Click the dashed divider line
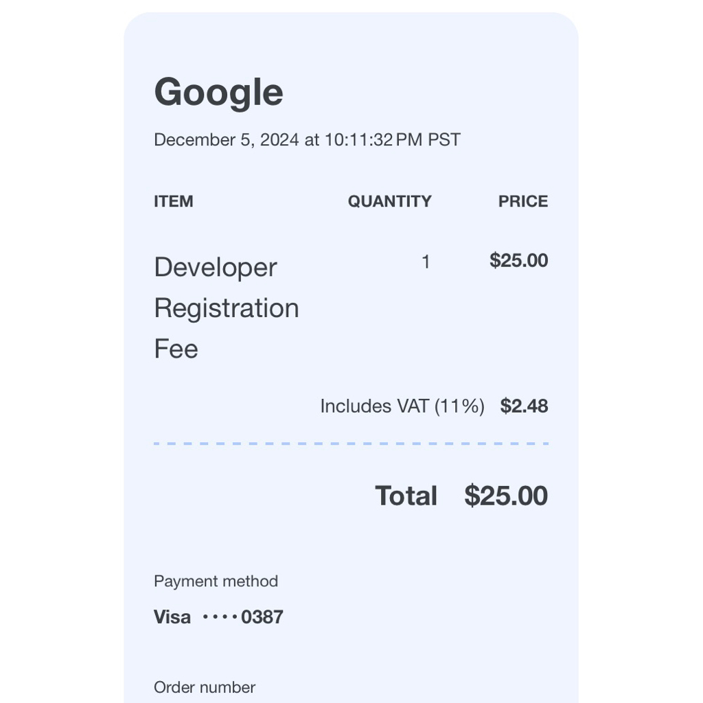Screen dimensions: 703x703 [x=351, y=444]
